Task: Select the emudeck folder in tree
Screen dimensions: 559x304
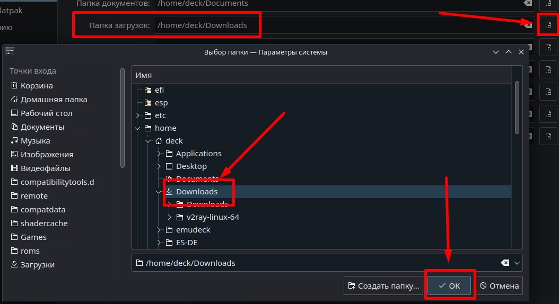Action: [193, 230]
